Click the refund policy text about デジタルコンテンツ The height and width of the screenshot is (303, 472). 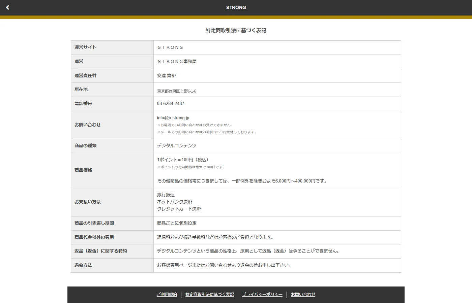[x=249, y=251]
